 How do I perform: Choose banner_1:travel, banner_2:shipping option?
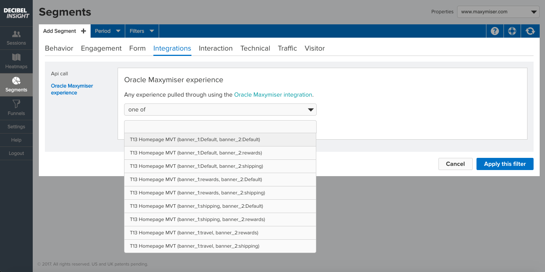(220, 246)
